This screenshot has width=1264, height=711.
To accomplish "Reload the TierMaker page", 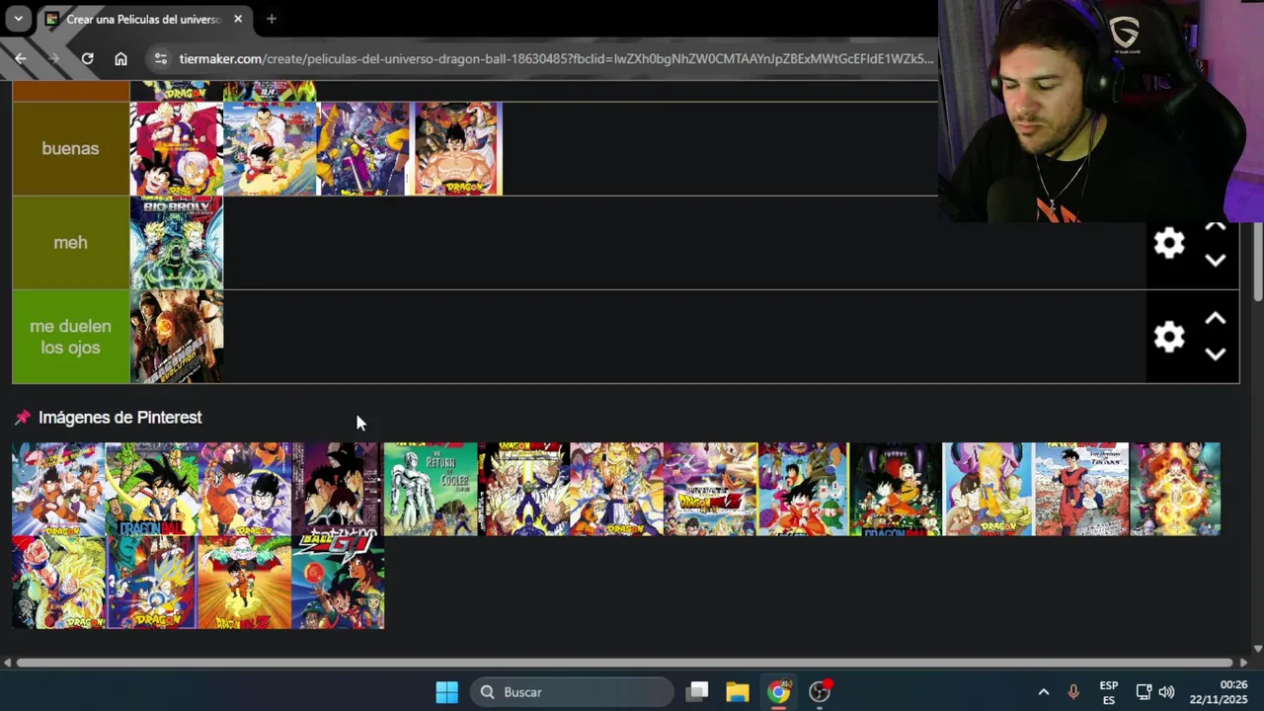I will (87, 58).
